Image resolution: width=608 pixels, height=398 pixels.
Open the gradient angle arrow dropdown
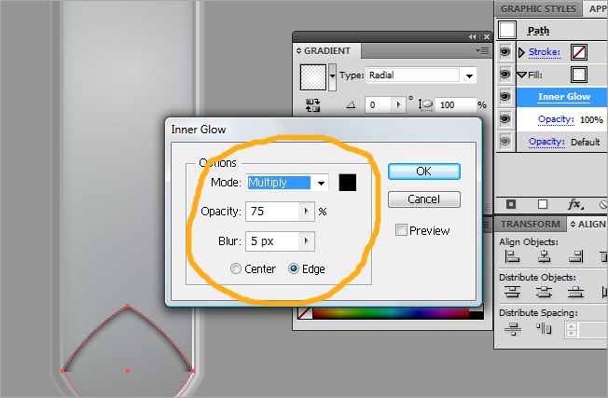398,104
